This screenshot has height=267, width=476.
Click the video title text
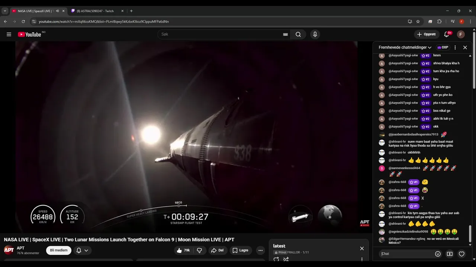pos(119,240)
